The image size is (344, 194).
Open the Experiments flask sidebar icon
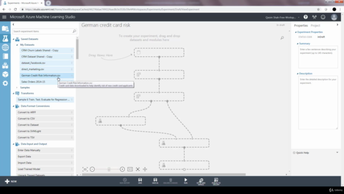click(5, 38)
